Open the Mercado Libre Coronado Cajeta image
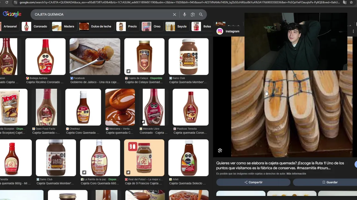The height and width of the screenshot is (200, 357). tap(154, 107)
